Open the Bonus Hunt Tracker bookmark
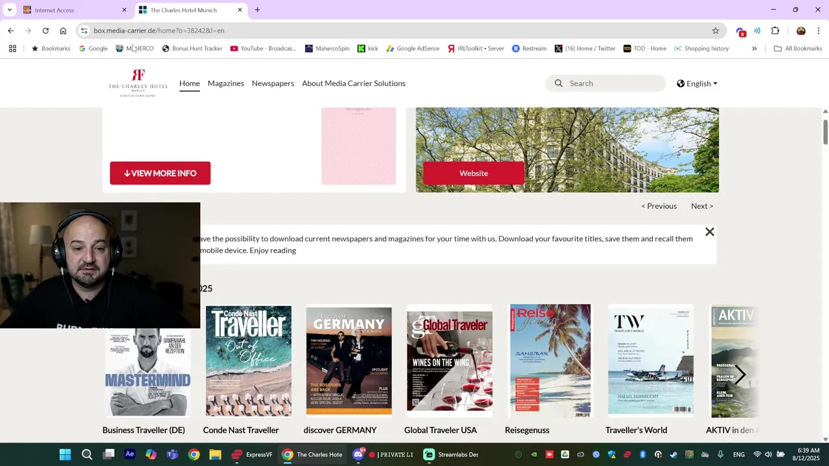Viewport: 829px width, 466px height. 192,49
